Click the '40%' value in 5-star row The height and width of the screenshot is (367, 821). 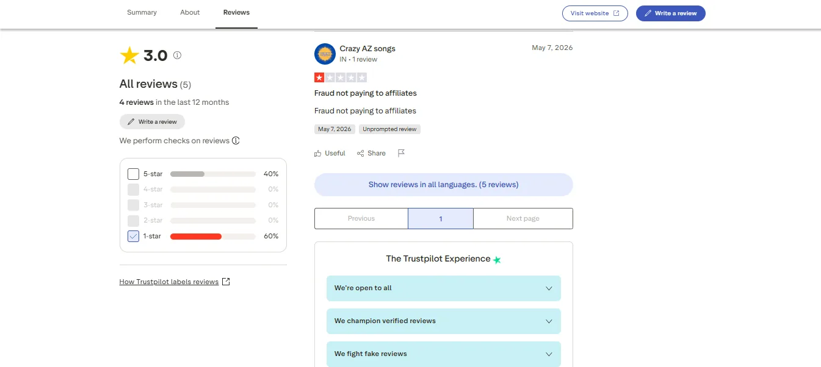tap(271, 174)
